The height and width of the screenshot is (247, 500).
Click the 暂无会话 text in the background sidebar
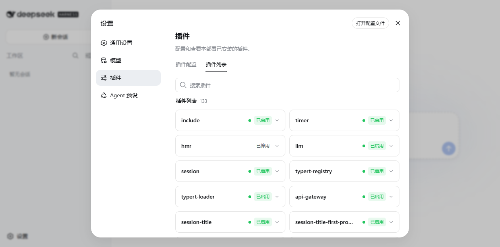click(x=20, y=74)
